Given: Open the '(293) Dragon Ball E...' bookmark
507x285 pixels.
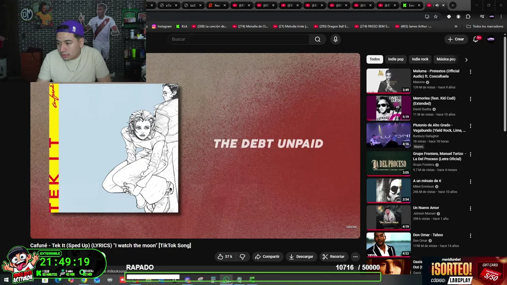Looking at the screenshot, I should click(x=331, y=27).
